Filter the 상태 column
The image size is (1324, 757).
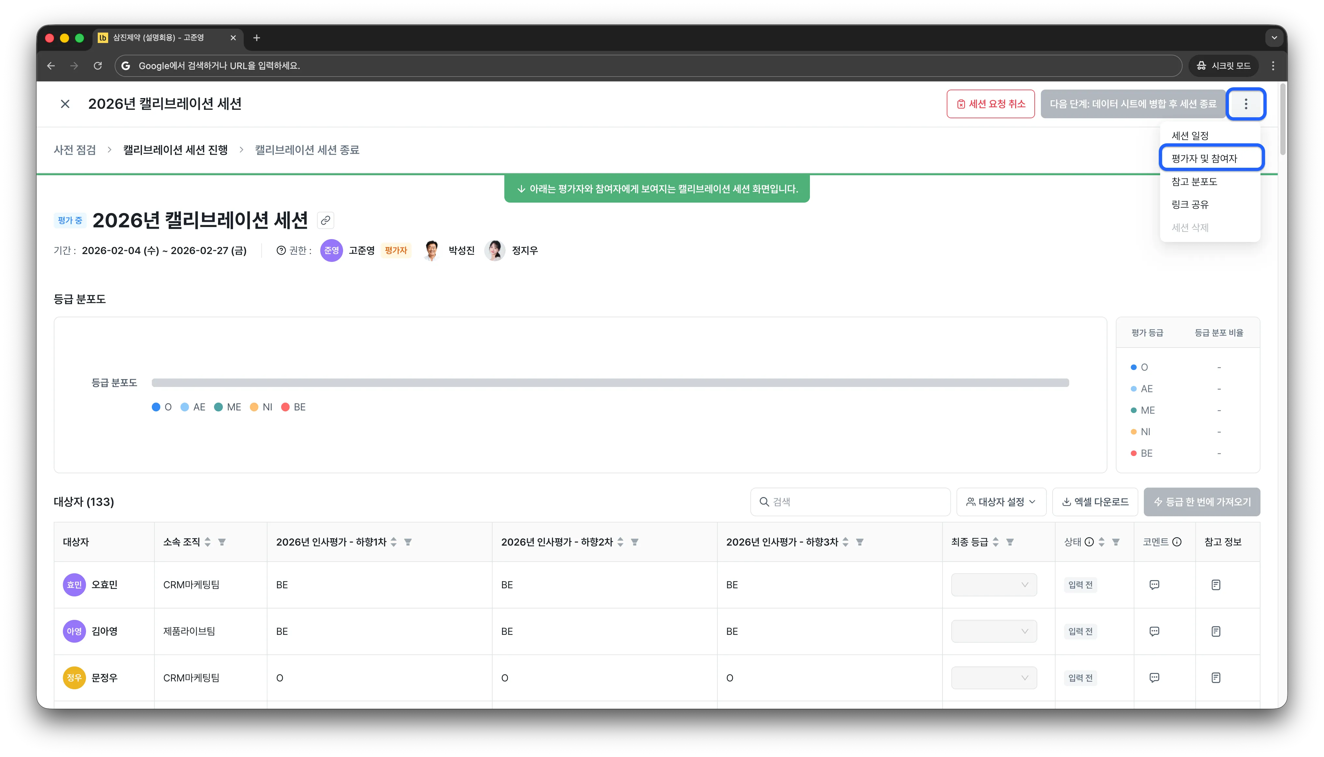[x=1115, y=542]
